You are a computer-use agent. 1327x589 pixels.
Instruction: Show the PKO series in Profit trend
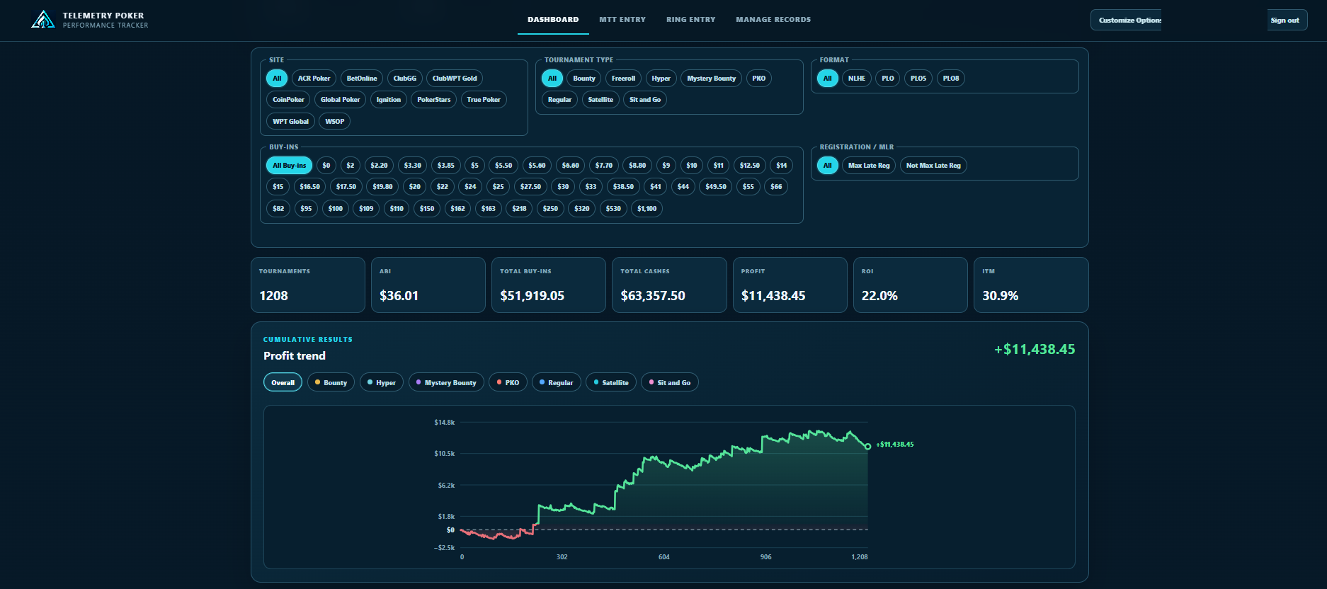pyautogui.click(x=508, y=383)
